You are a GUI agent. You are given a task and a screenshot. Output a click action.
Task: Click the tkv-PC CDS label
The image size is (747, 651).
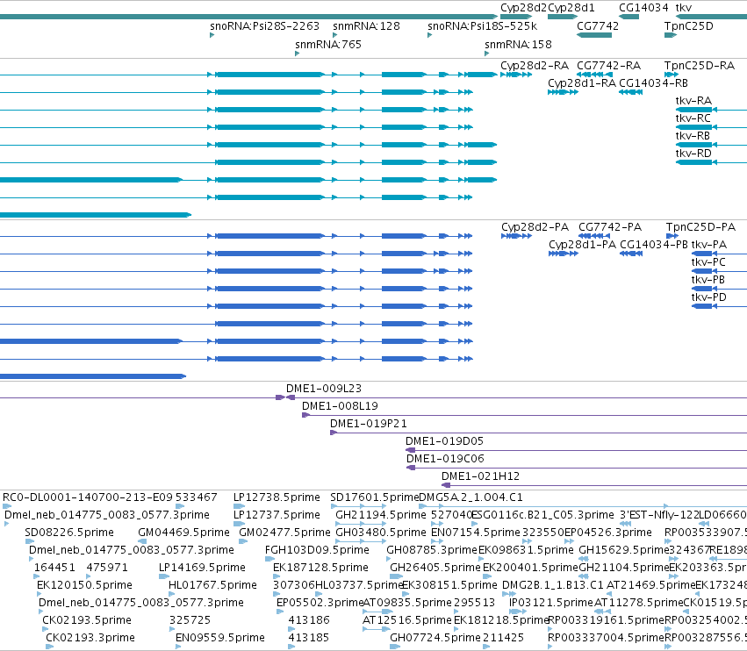click(x=708, y=262)
